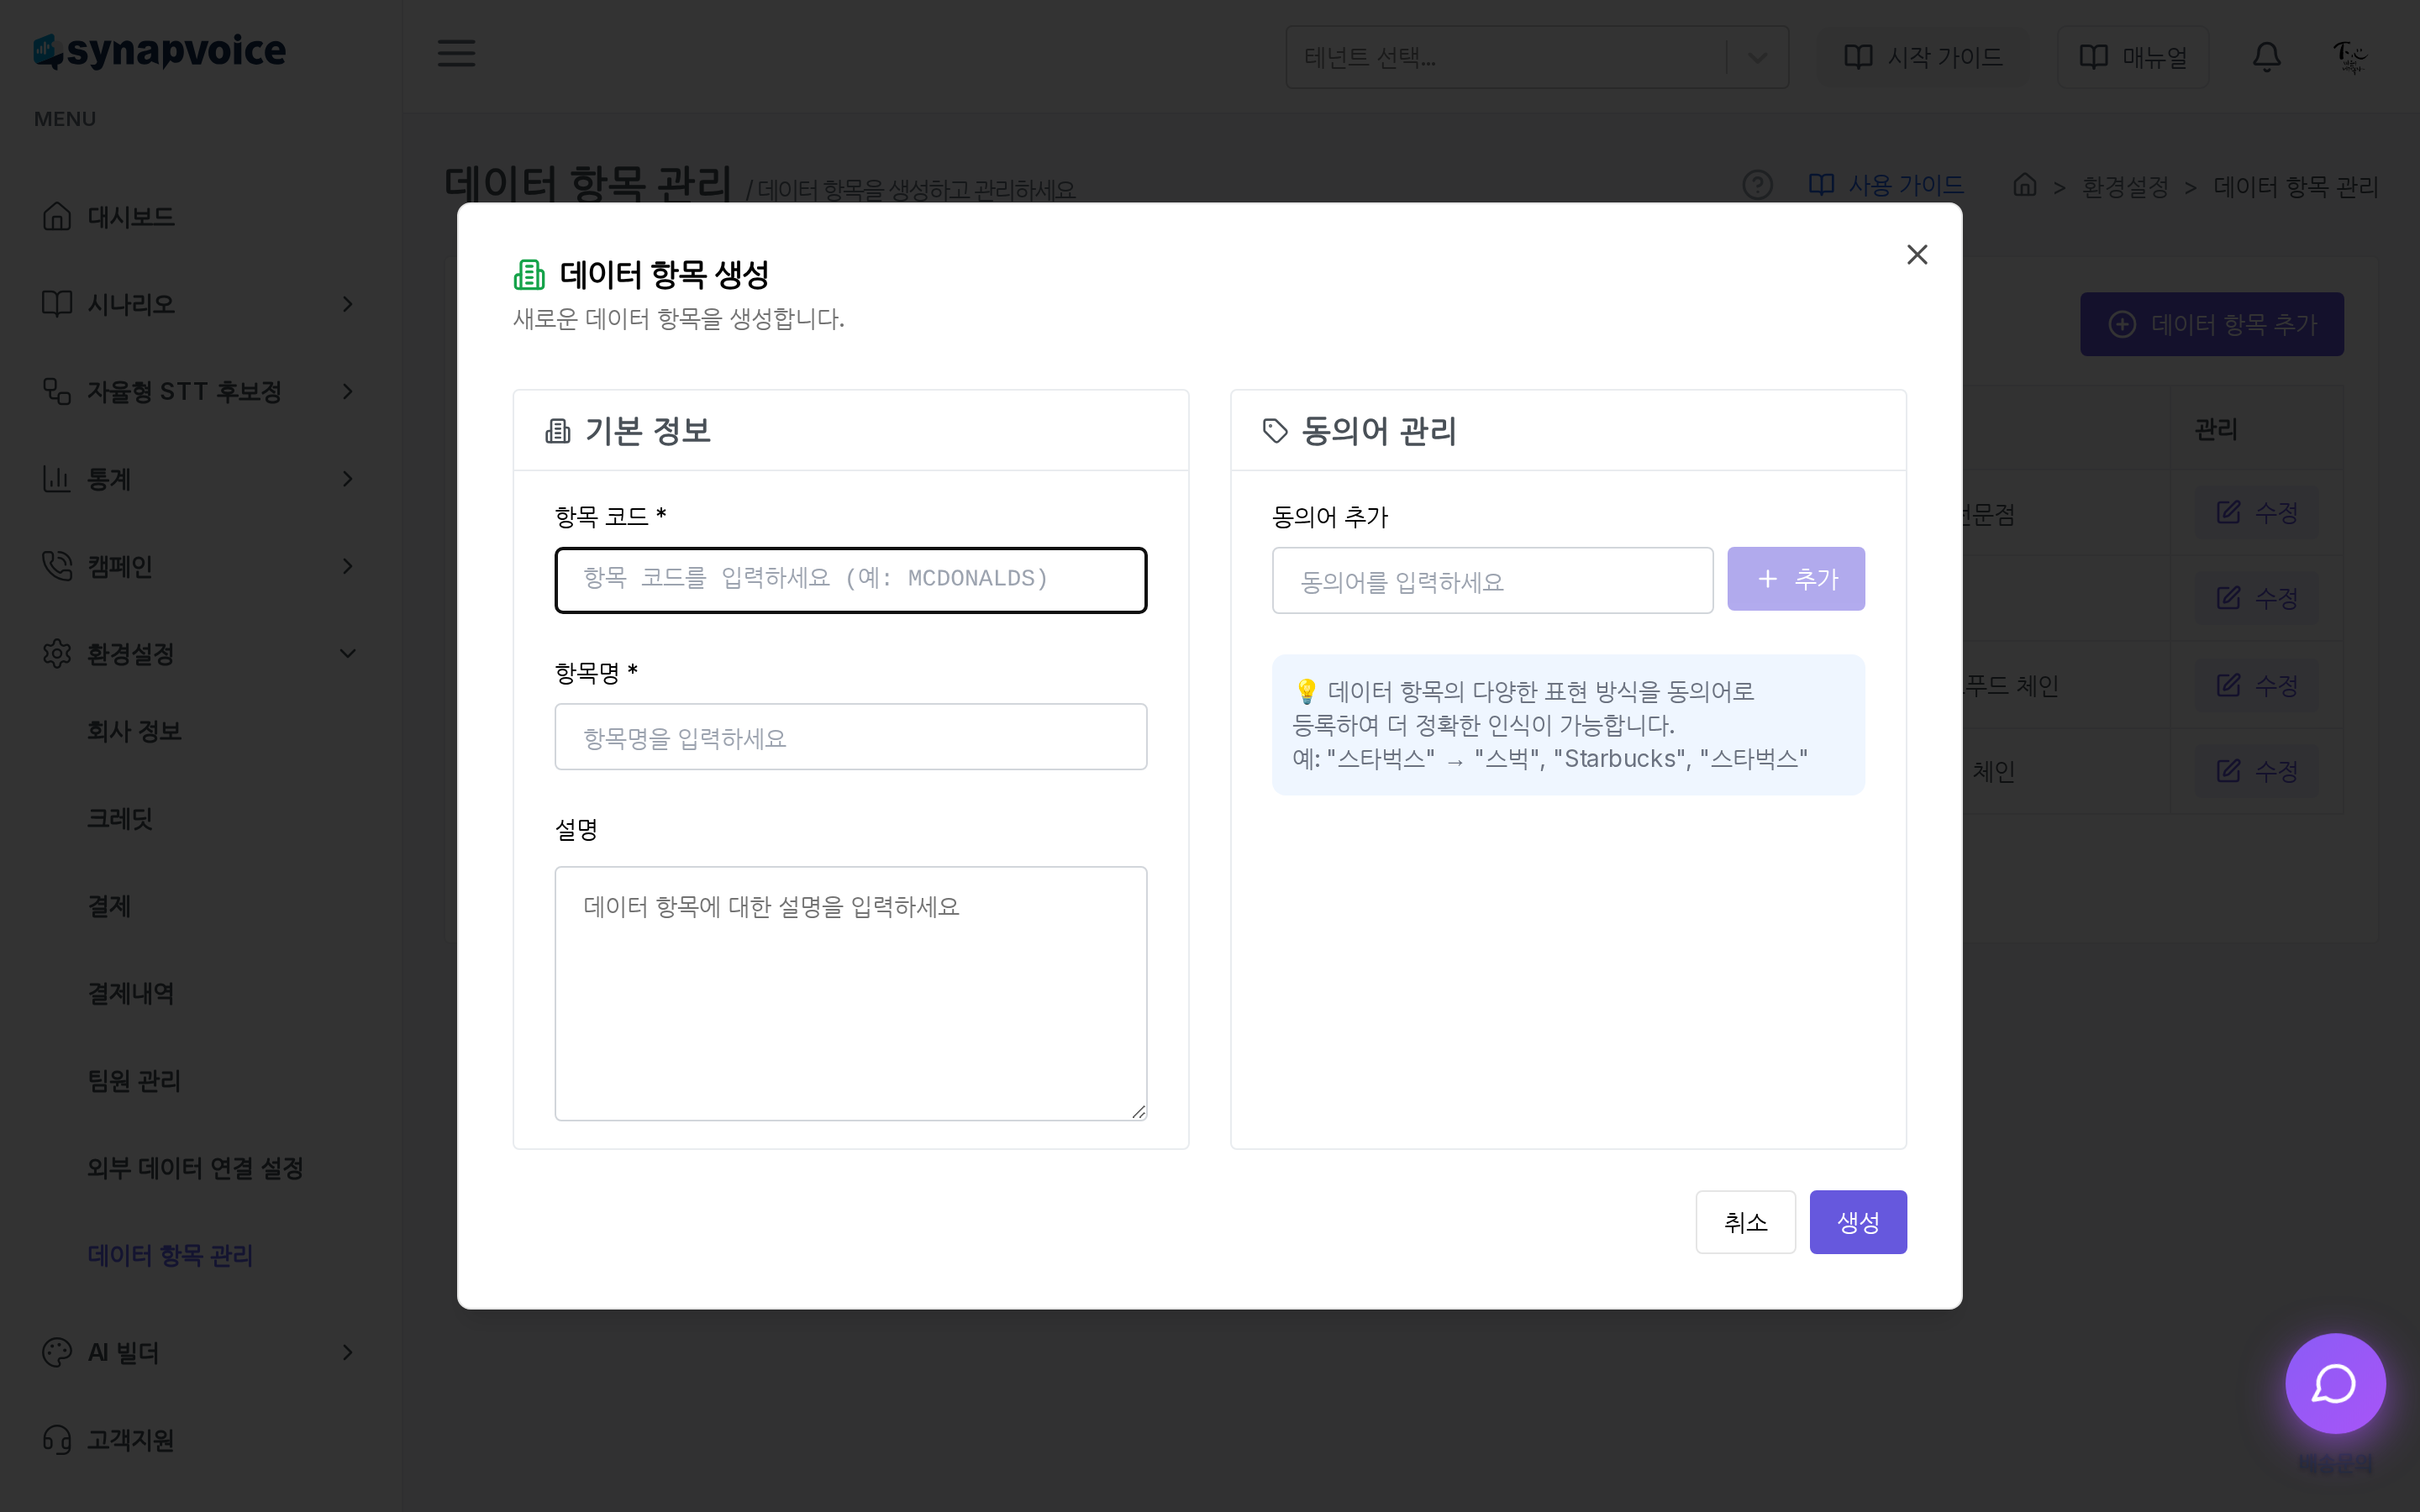The height and width of the screenshot is (1512, 2420).
Task: Click the 설명 textarea
Action: pyautogui.click(x=851, y=994)
